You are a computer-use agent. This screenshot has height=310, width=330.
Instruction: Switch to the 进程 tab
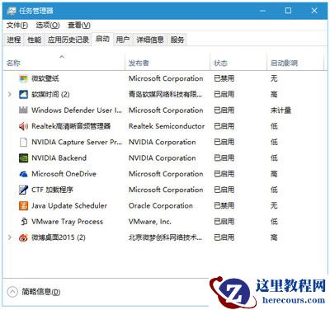click(14, 40)
